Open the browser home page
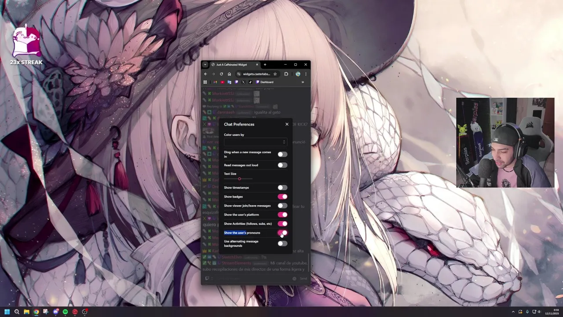Image resolution: width=563 pixels, height=317 pixels. pyautogui.click(x=229, y=74)
